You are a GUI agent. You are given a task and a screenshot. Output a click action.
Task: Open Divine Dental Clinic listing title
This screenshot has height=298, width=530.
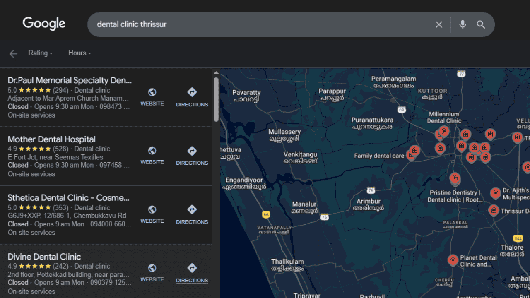pyautogui.click(x=44, y=257)
